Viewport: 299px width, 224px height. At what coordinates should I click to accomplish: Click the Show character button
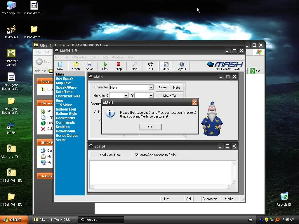162,87
